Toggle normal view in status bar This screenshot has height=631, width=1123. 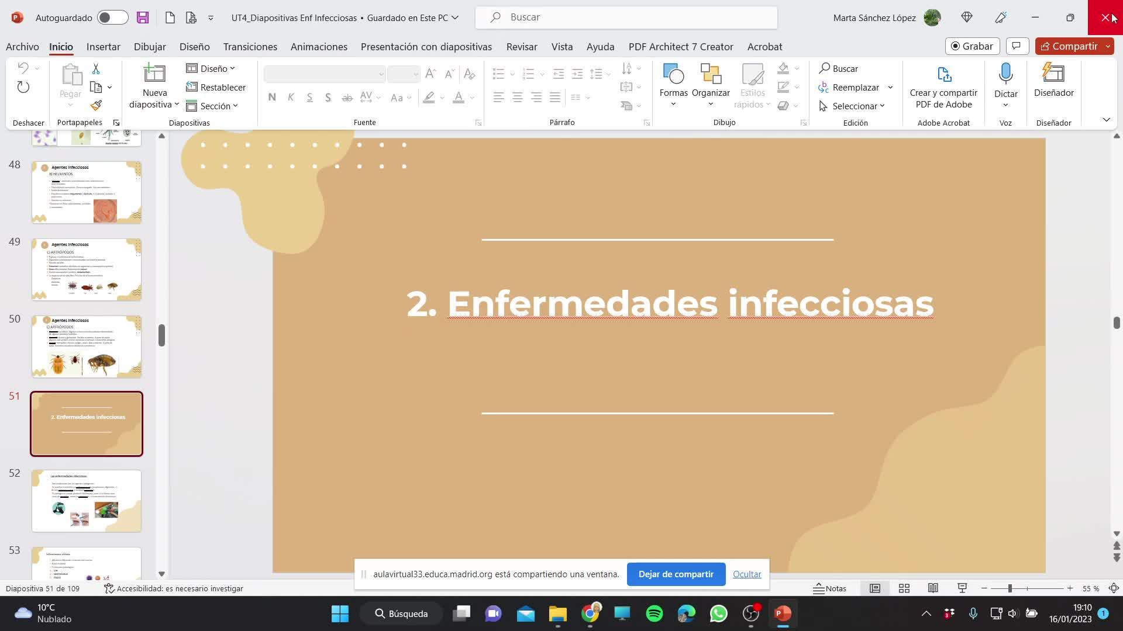(875, 588)
